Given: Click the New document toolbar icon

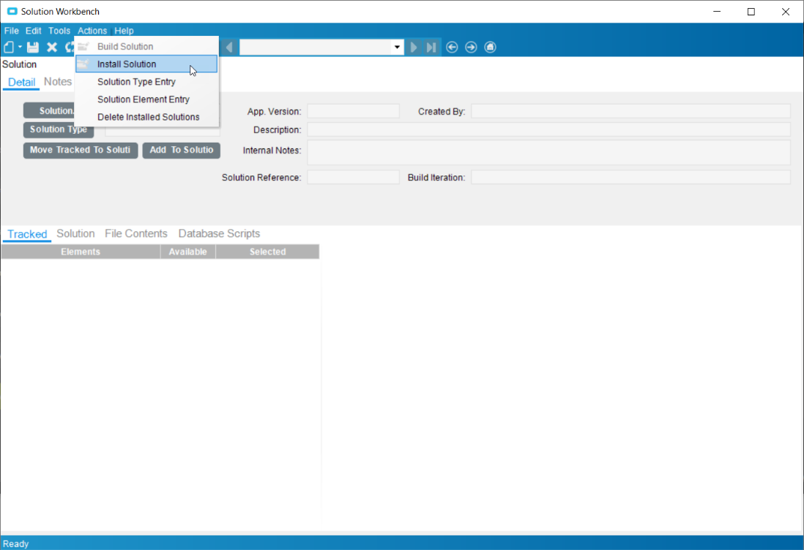Looking at the screenshot, I should click(9, 48).
